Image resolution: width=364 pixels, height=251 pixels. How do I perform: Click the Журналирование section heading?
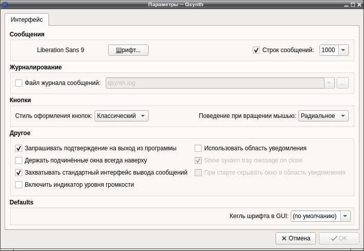(x=36, y=67)
